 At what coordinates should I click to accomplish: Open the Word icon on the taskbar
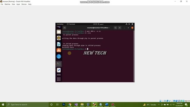107,104
